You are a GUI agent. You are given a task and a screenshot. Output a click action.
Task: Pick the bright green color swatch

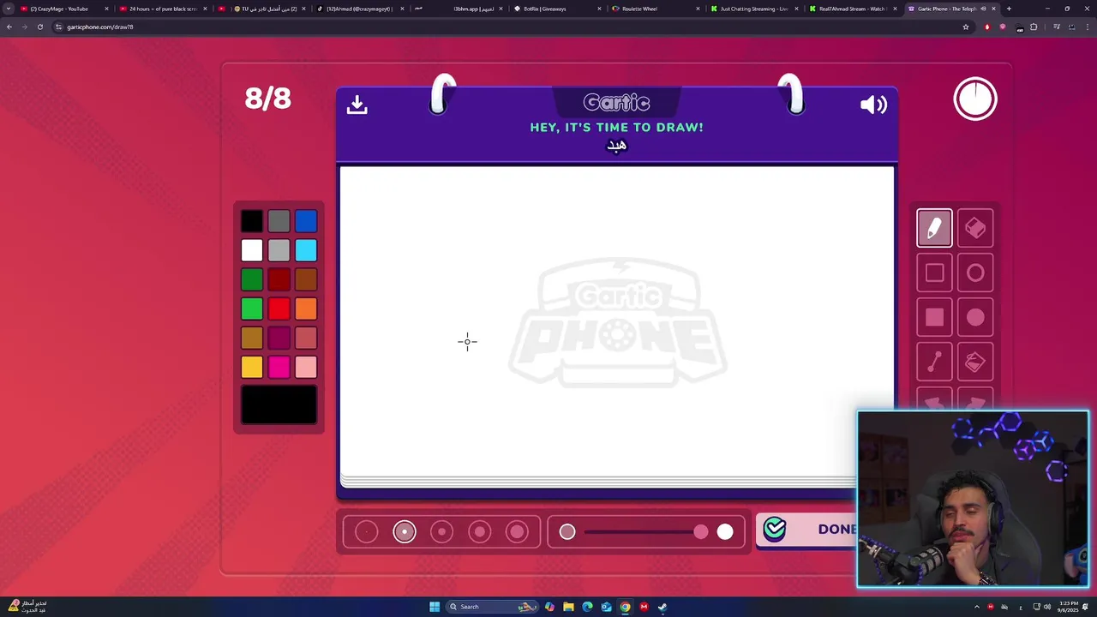coord(252,308)
